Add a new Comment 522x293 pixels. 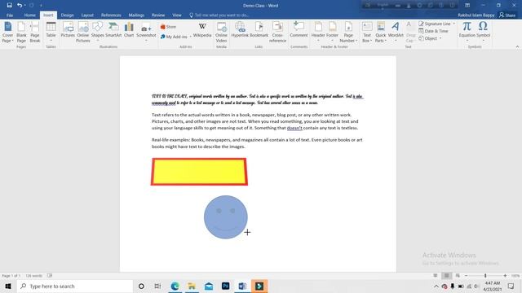pyautogui.click(x=299, y=29)
